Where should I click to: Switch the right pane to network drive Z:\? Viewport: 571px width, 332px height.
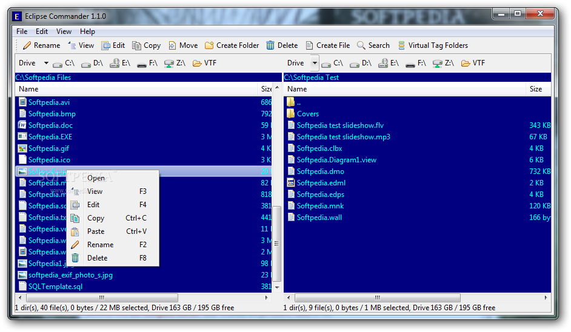[x=443, y=64]
